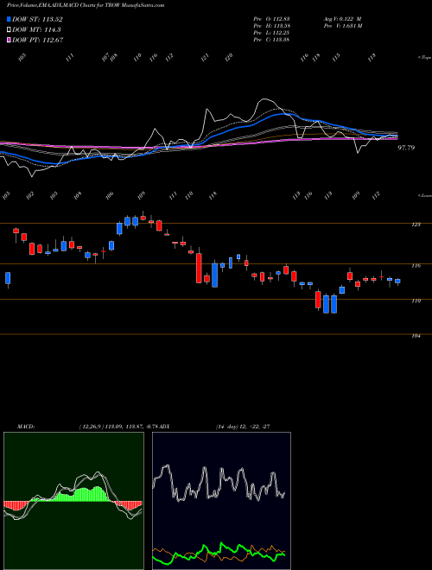Click the ADX '(14 day) 12, +22, -27' text
The width and height of the screenshot is (432, 570).
point(242,427)
